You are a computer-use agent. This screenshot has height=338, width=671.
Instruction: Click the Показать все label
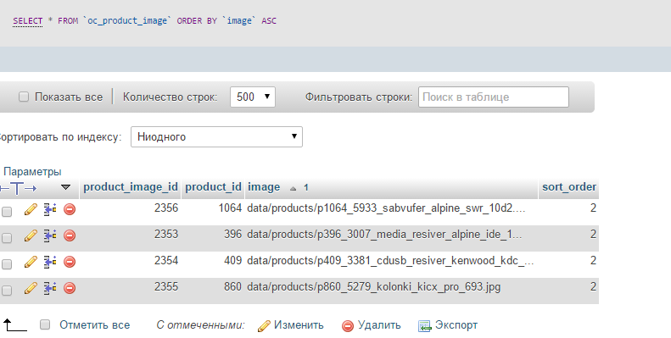coord(69,97)
